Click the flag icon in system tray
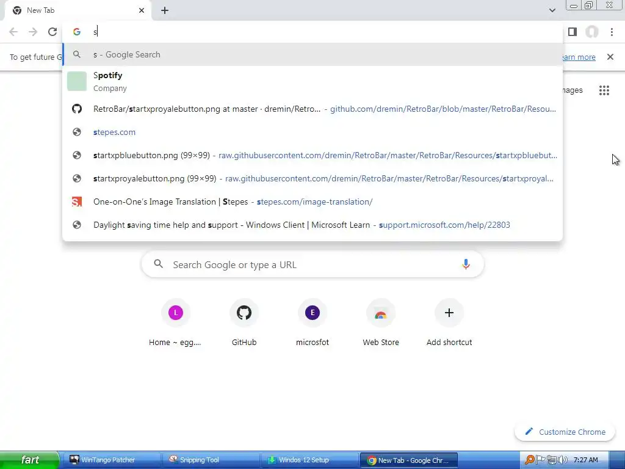 tap(541, 460)
